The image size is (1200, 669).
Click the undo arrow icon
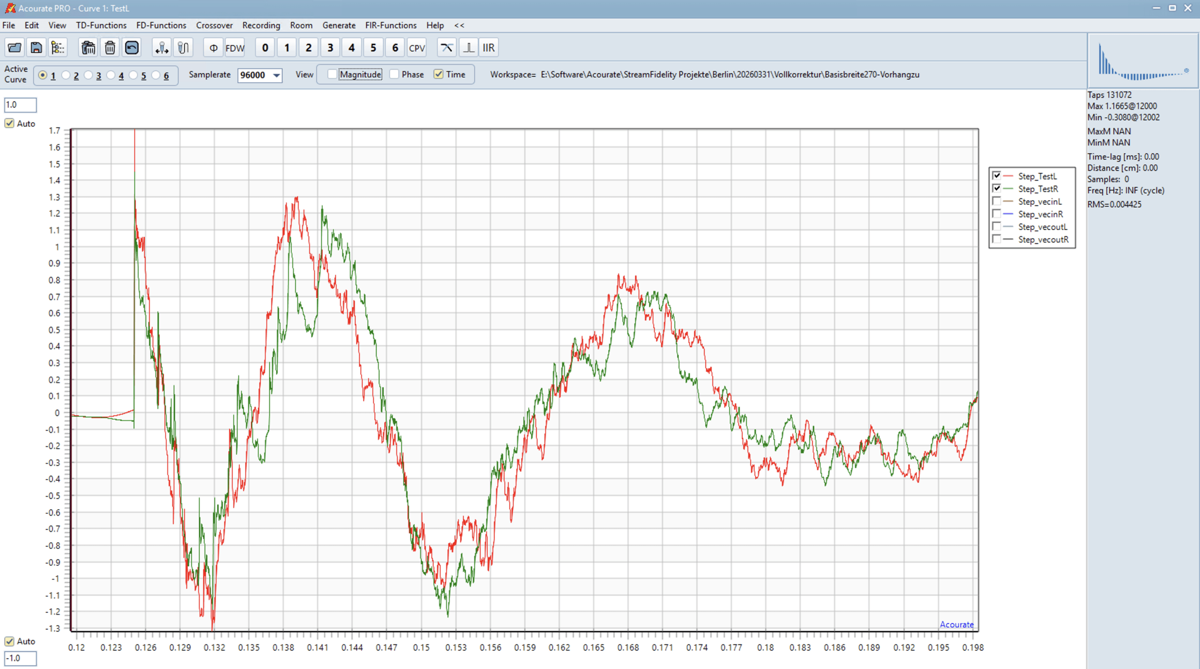(x=132, y=48)
